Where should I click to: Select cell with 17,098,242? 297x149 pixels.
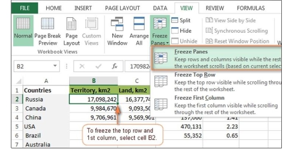tap(94, 99)
